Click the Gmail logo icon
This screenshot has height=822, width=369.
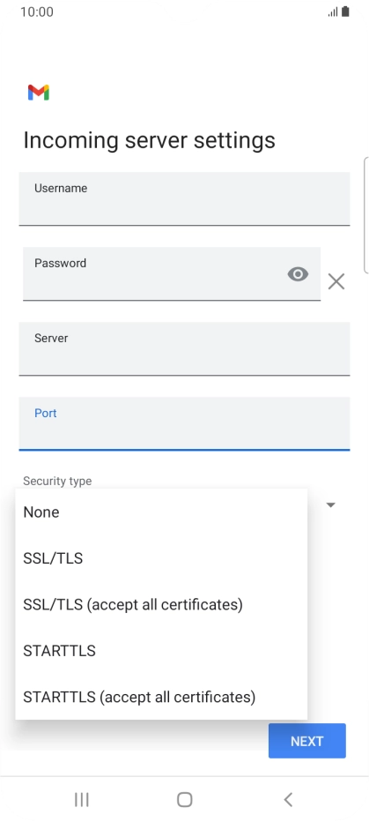pyautogui.click(x=38, y=93)
